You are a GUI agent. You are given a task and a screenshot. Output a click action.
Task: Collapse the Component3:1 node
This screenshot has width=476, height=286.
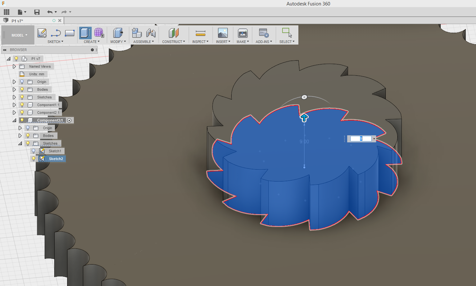tap(14, 120)
